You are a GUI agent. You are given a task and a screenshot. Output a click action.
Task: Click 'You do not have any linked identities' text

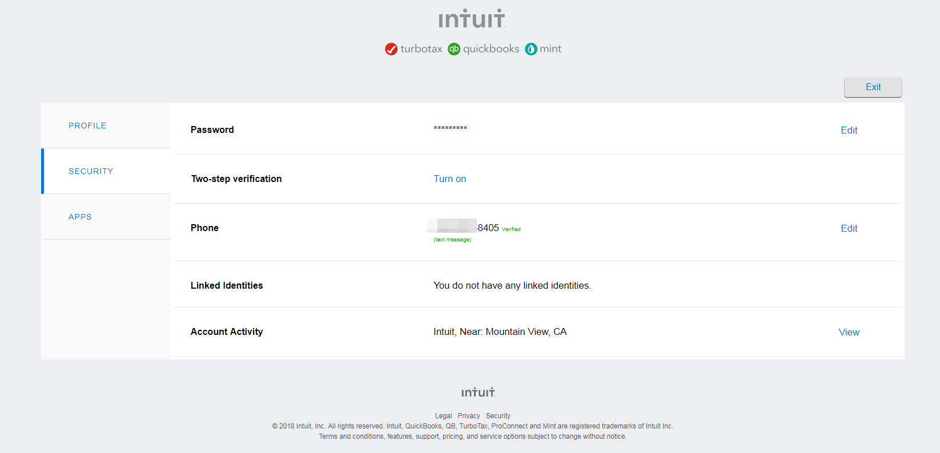click(x=512, y=285)
